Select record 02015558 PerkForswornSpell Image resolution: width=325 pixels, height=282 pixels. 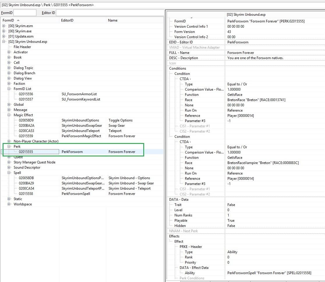82,194
